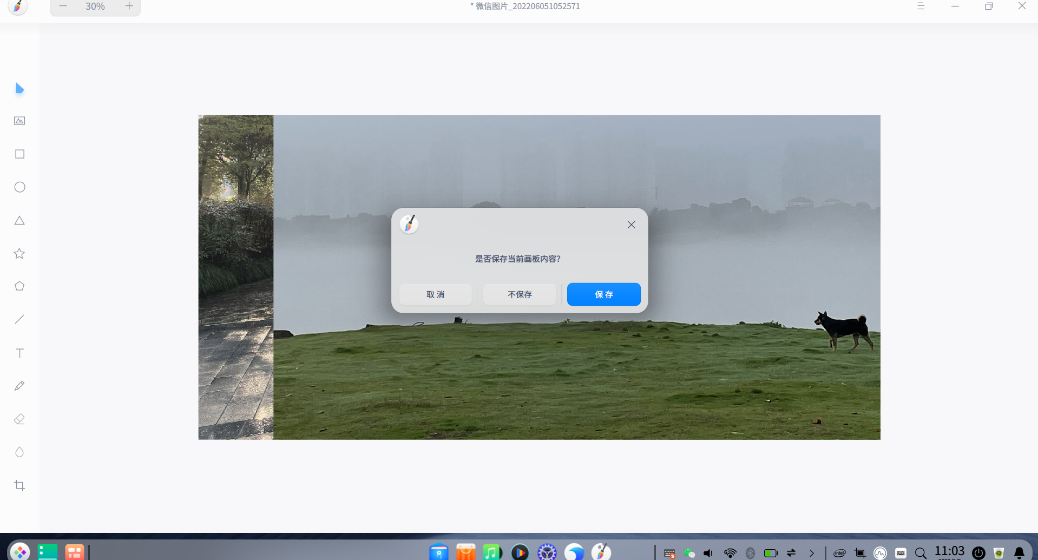The width and height of the screenshot is (1038, 560).
Task: Choose the Polygon shape tool
Action: tap(19, 286)
